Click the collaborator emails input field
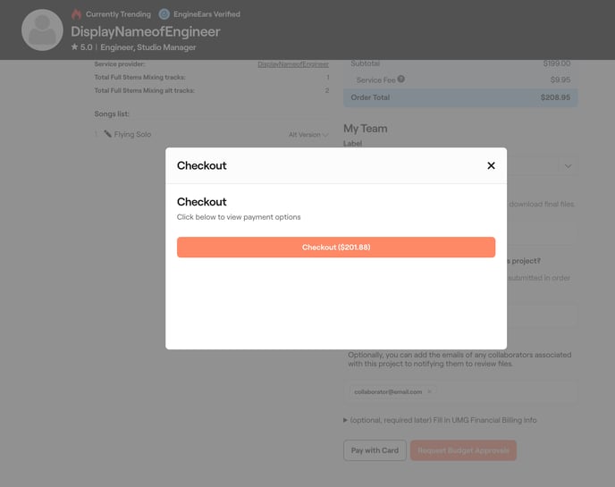 (505, 391)
